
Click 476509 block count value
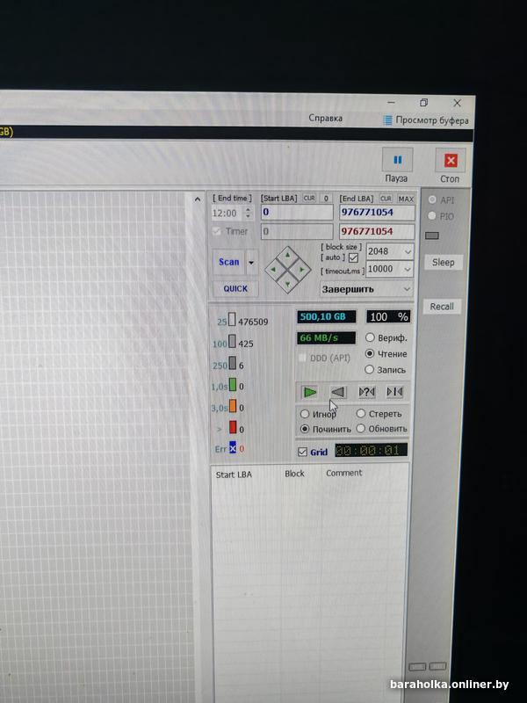click(x=253, y=322)
